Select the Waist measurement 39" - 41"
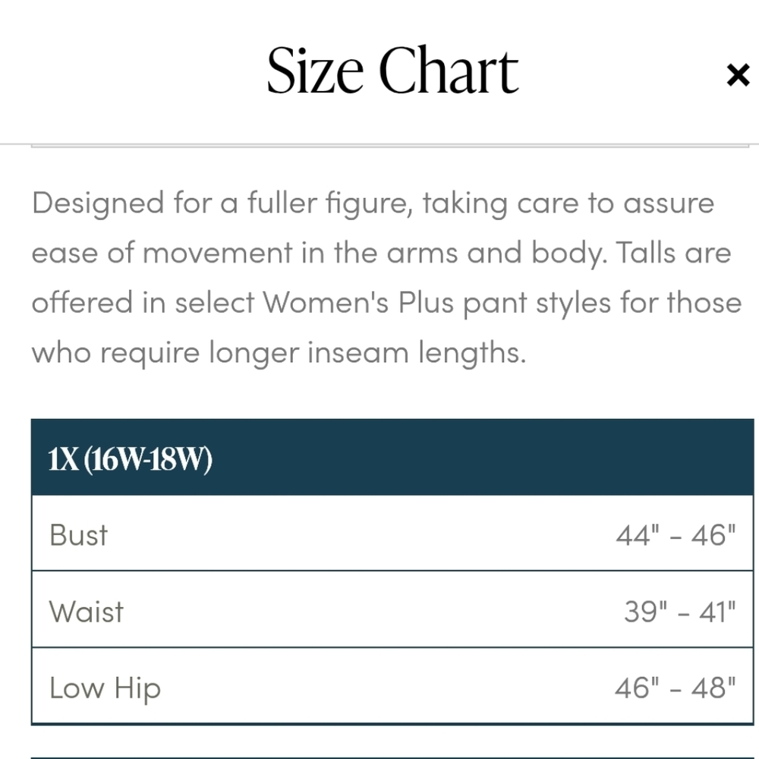This screenshot has width=759, height=759. (679, 611)
